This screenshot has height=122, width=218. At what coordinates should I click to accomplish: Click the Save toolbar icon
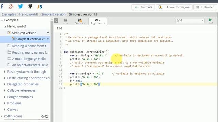click(x=65, y=22)
